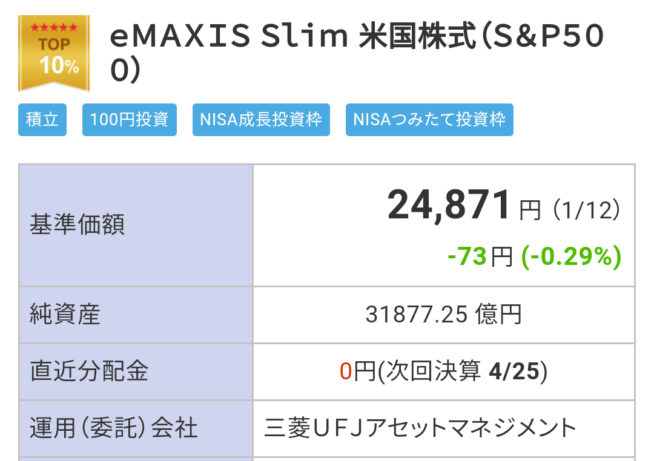Viewport: 654px width, 461px height.
Task: Click the (-0.29%) percentage change
Action: [572, 257]
